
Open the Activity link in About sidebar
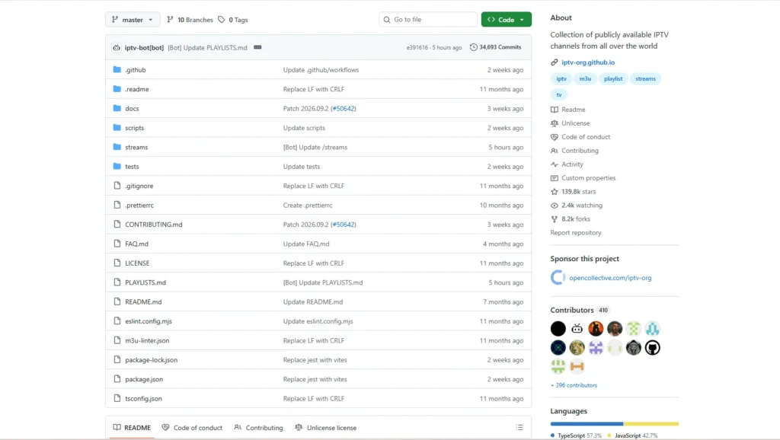point(567,164)
